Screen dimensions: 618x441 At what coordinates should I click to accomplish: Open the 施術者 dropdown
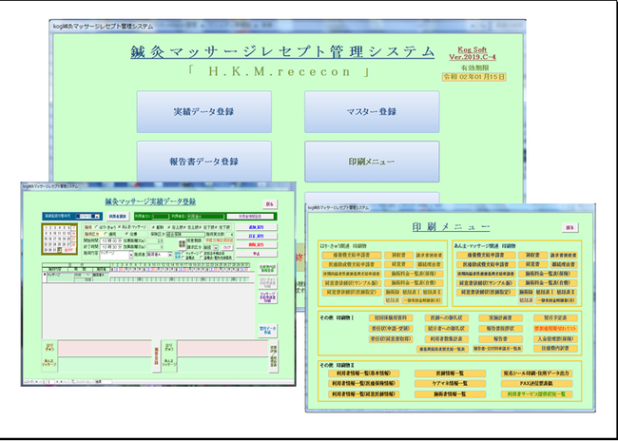(x=170, y=255)
